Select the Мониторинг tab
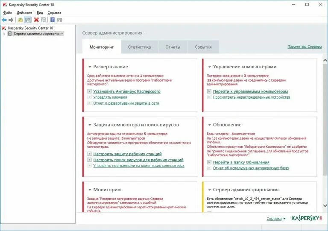 102,47
